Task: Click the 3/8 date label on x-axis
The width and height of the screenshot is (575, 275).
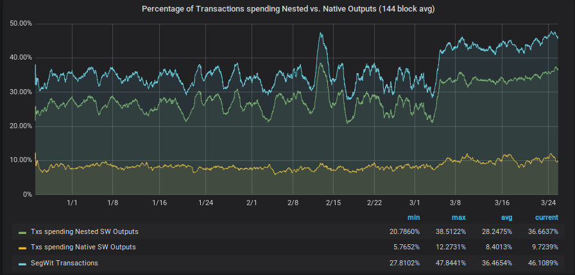Action: coord(455,203)
